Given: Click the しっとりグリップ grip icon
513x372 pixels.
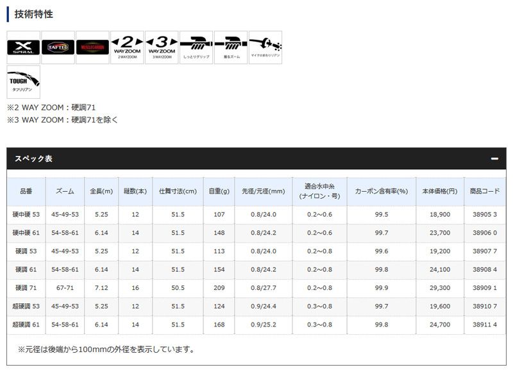Looking at the screenshot, I should click(196, 47).
